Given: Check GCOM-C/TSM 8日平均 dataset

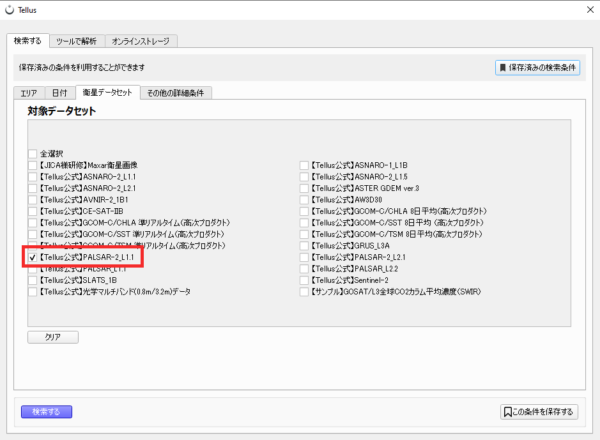Looking at the screenshot, I should pyautogui.click(x=304, y=234).
